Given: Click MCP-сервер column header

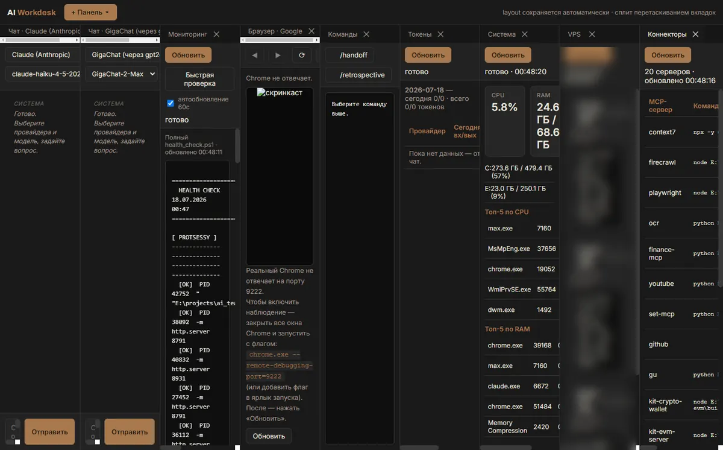Looking at the screenshot, I should pyautogui.click(x=660, y=106).
